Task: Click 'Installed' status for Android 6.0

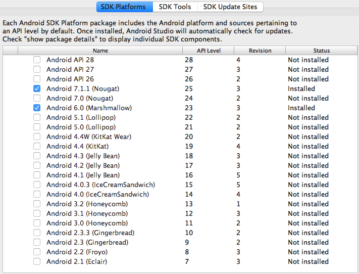Action: point(301,108)
